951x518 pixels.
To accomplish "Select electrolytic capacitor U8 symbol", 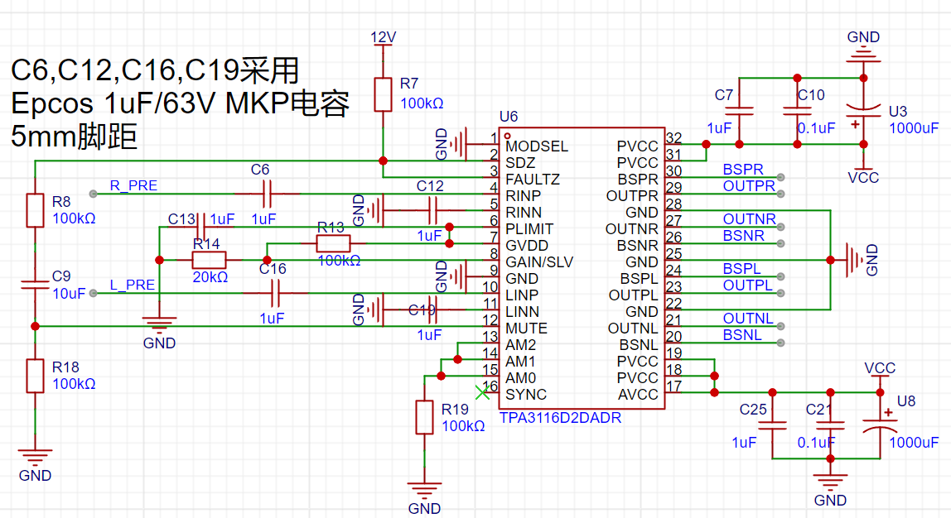I will [x=880, y=425].
